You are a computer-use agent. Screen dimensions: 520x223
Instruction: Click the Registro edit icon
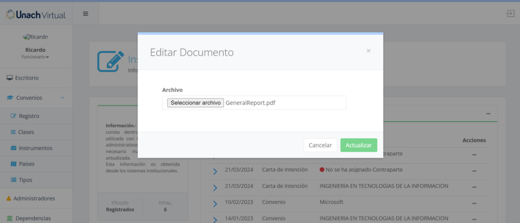pyautogui.click(x=13, y=116)
